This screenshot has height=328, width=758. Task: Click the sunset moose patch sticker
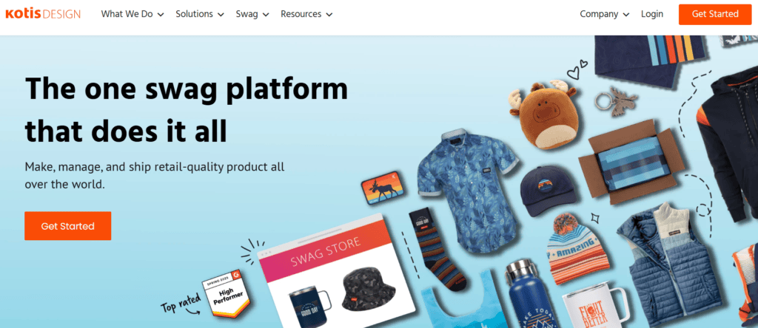tap(383, 188)
